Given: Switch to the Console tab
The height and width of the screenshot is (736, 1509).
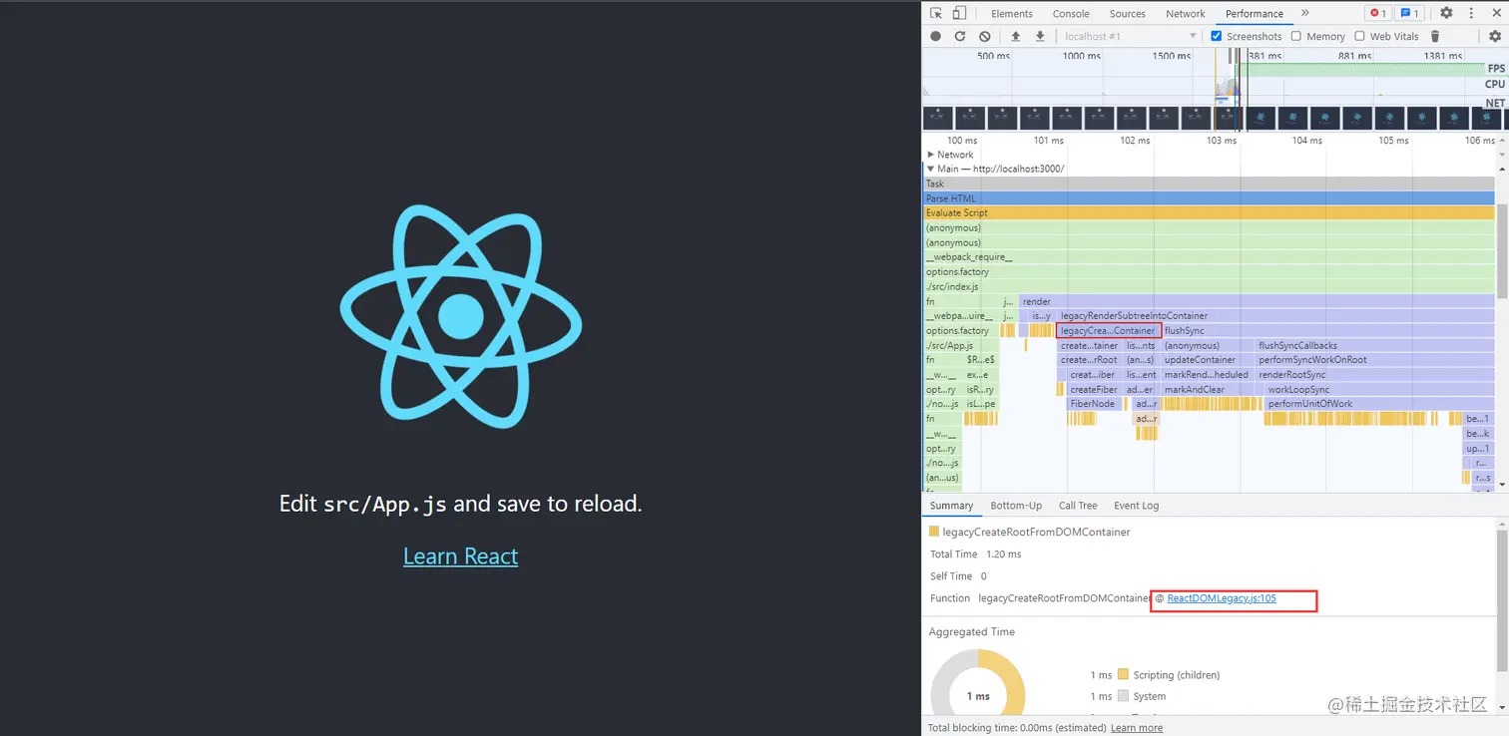Looking at the screenshot, I should [x=1071, y=13].
